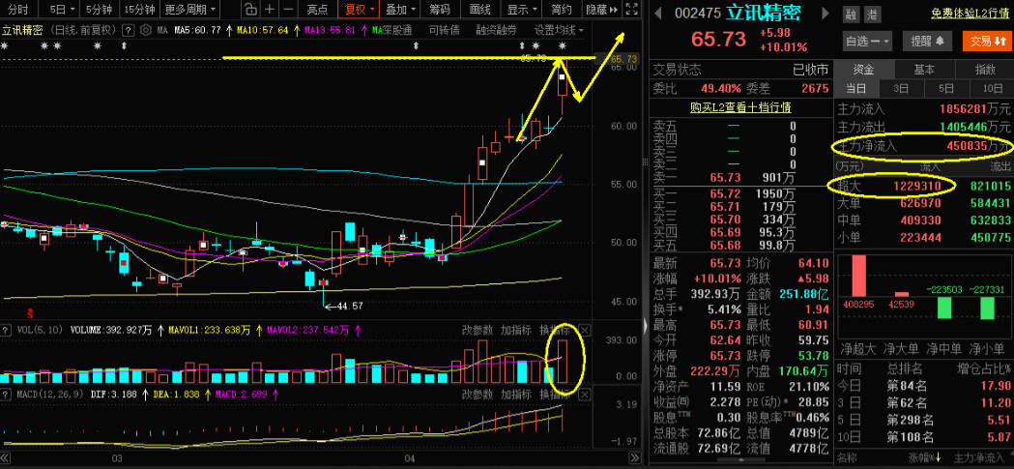
Task: Select the 资金 tab
Action: (x=864, y=70)
